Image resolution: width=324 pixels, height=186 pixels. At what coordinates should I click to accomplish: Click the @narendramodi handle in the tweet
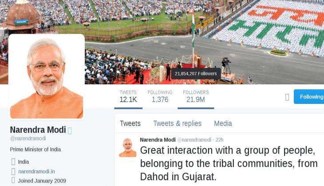(x=194, y=140)
